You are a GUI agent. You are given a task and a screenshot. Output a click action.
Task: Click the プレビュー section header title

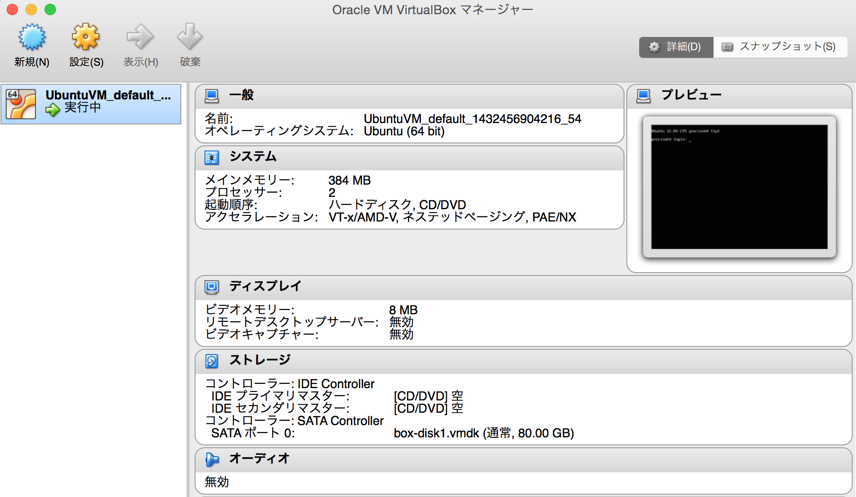tap(691, 95)
